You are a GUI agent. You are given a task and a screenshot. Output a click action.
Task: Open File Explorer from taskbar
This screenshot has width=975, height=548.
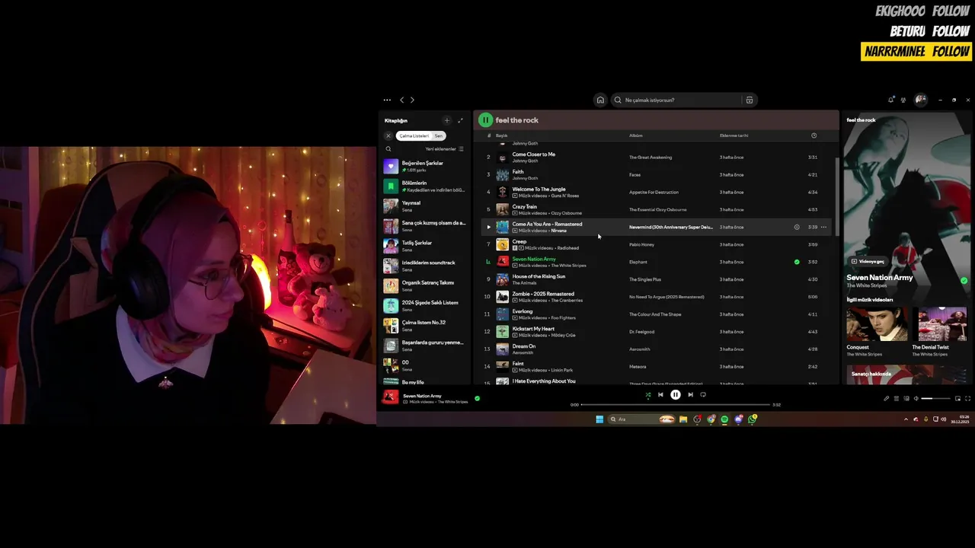click(683, 419)
